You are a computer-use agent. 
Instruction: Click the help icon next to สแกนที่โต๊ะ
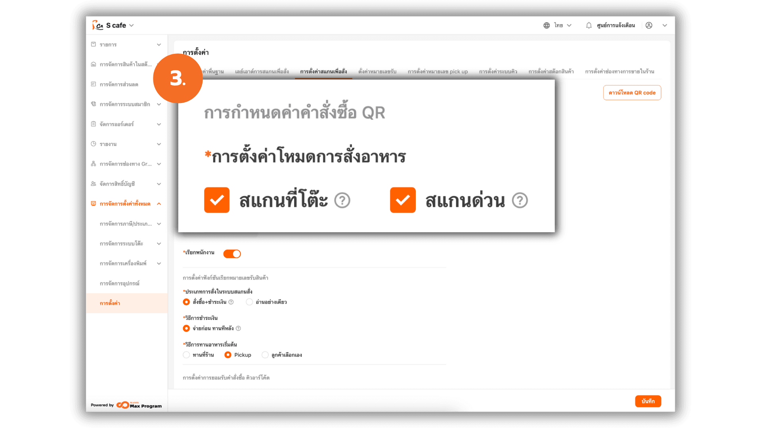click(x=342, y=200)
